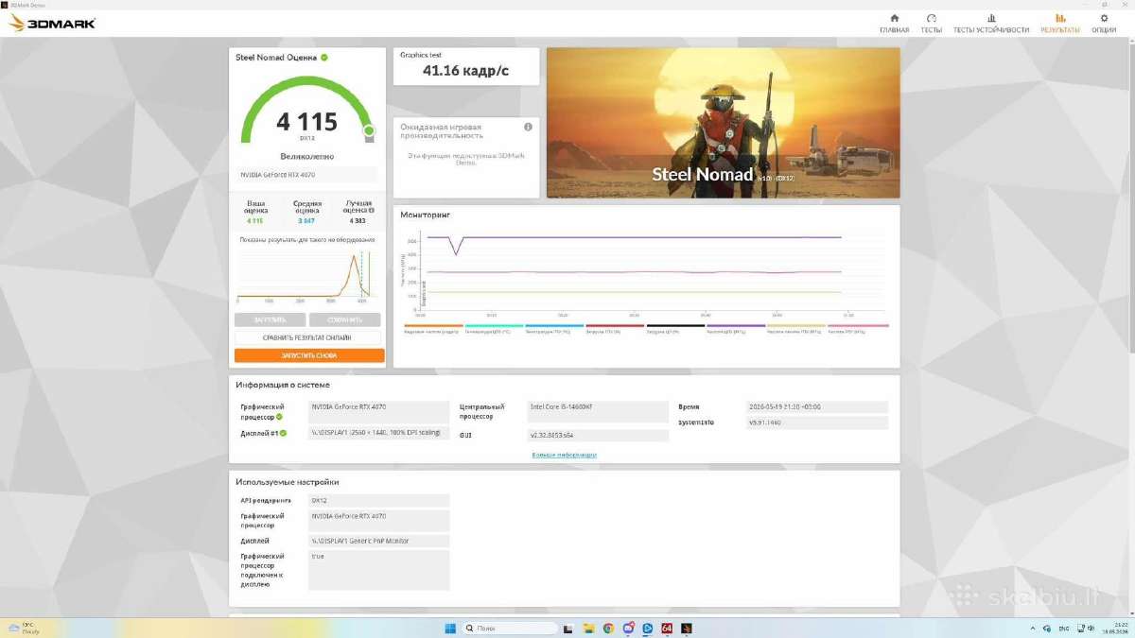Click the green check next to Графический процессор
Image resolution: width=1135 pixels, height=638 pixels.
pos(279,417)
